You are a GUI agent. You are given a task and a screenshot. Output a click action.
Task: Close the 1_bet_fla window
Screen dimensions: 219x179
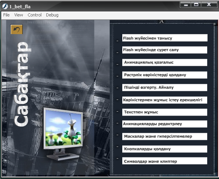[x=209, y=5]
